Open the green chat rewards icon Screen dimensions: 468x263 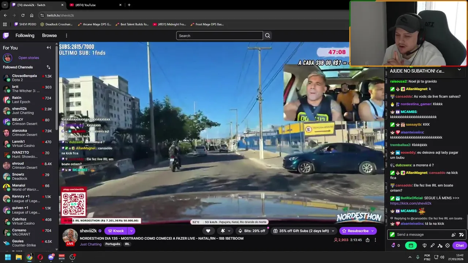[411, 245]
